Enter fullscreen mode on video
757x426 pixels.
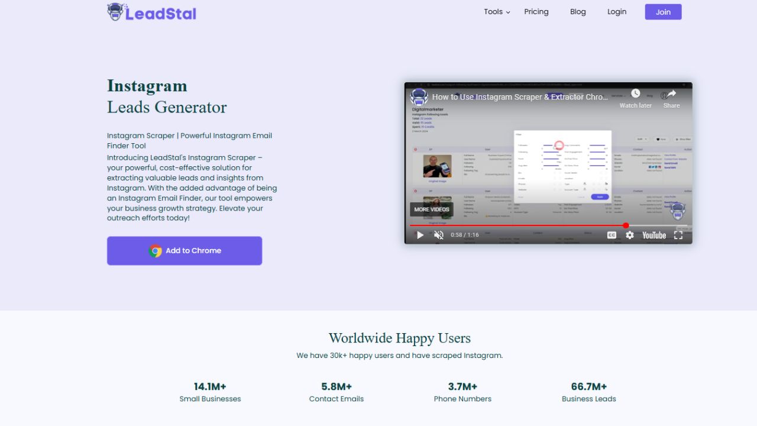point(678,235)
